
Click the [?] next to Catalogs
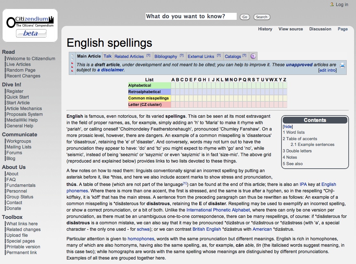[x=244, y=56]
